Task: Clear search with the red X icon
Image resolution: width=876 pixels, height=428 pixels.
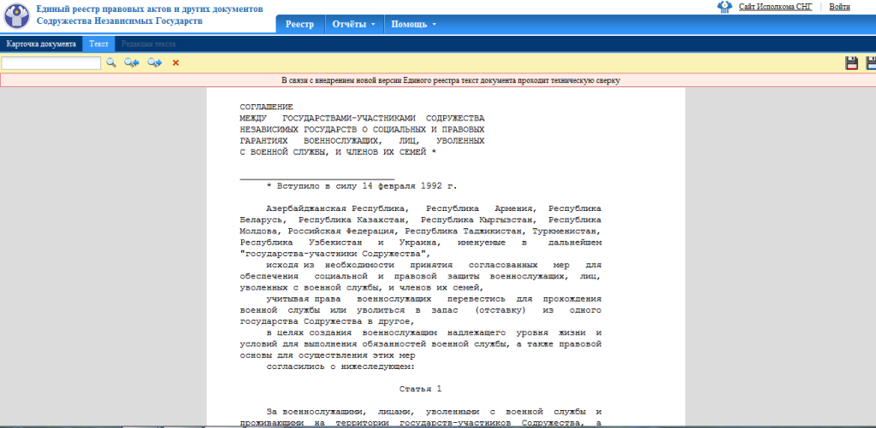Action: [x=176, y=62]
